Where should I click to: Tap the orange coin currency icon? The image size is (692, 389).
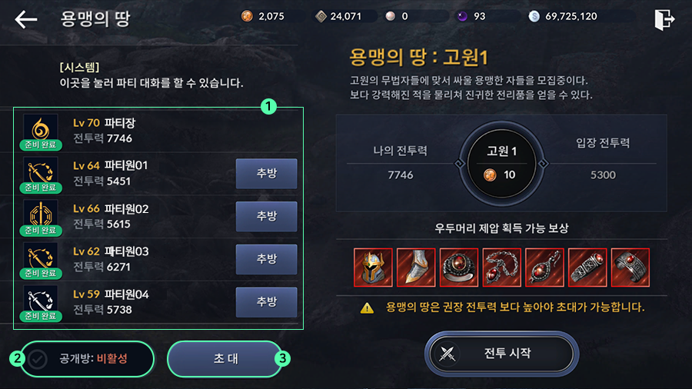click(247, 16)
